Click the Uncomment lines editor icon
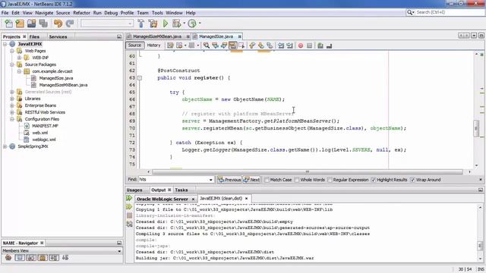Image resolution: width=486 pixels, height=273 pixels. 329,45
